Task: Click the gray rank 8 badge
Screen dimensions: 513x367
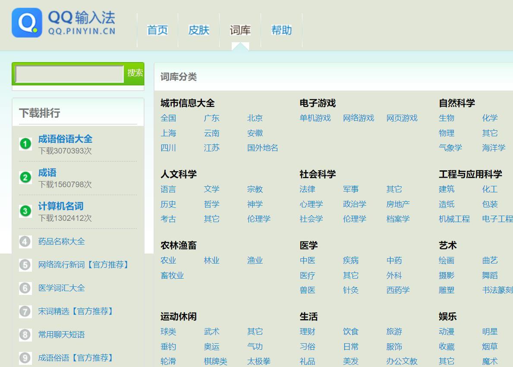Action: 25,335
